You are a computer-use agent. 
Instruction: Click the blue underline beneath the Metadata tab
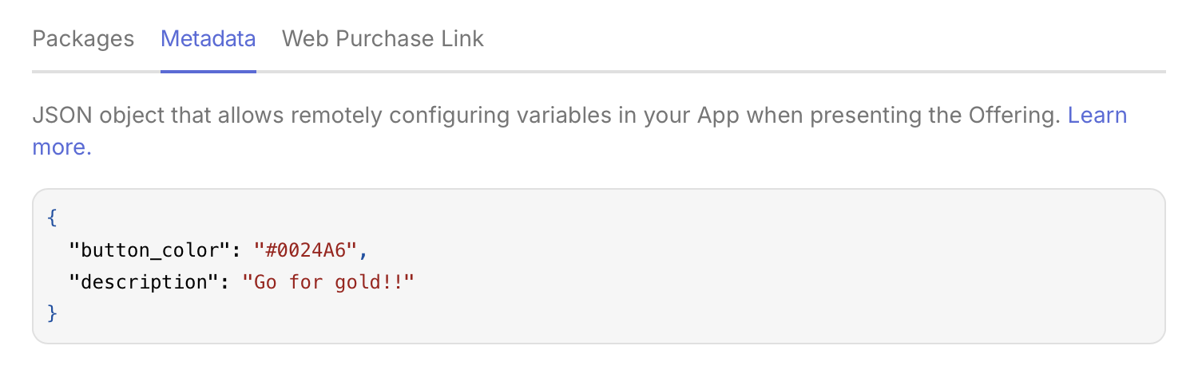pos(208,71)
